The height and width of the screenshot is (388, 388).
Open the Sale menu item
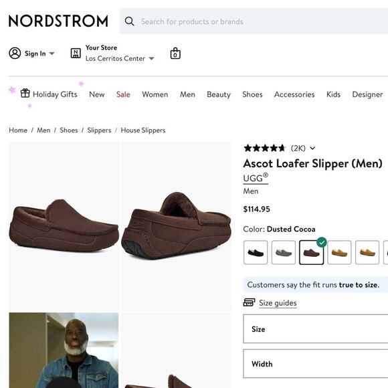(123, 94)
